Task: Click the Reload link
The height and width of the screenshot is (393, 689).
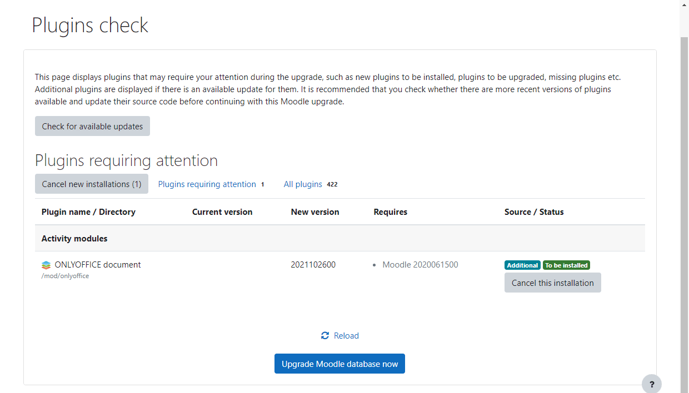Action: (x=346, y=336)
